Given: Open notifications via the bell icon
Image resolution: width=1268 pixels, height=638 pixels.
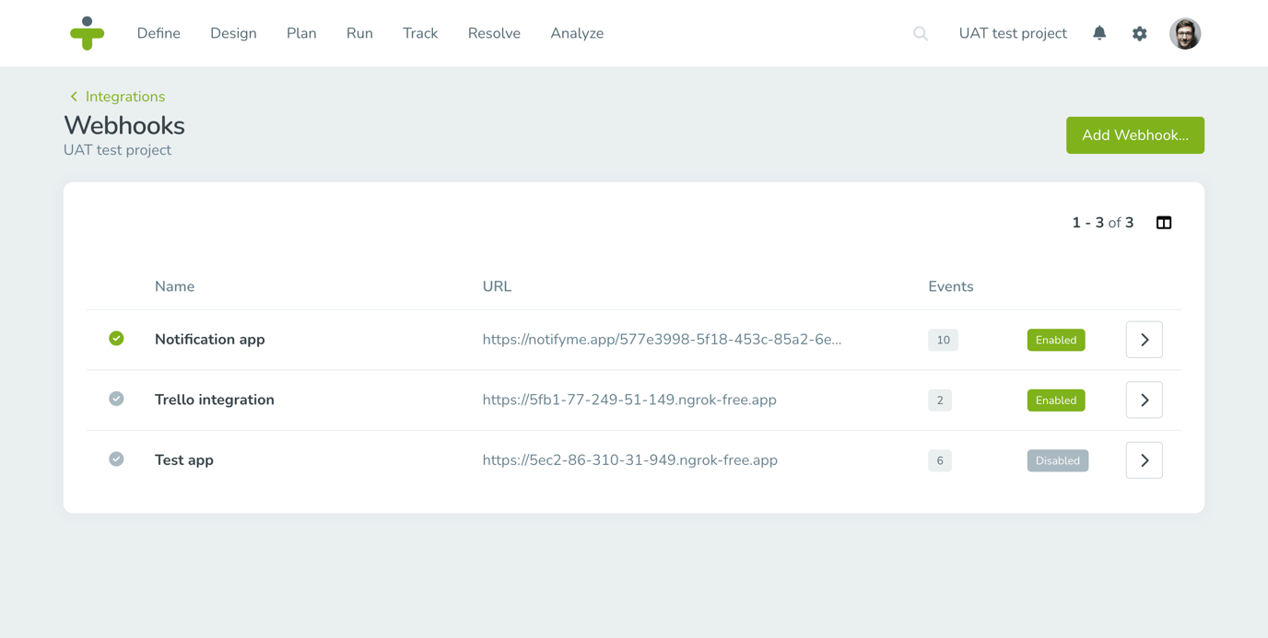Looking at the screenshot, I should tap(1098, 33).
